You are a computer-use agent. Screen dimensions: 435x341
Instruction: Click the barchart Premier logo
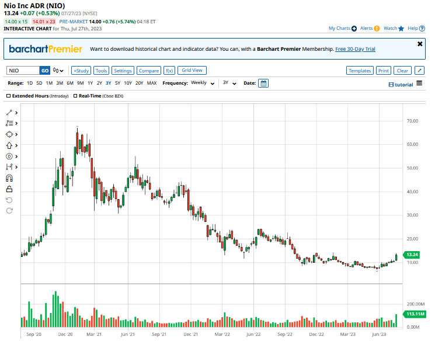46,49
